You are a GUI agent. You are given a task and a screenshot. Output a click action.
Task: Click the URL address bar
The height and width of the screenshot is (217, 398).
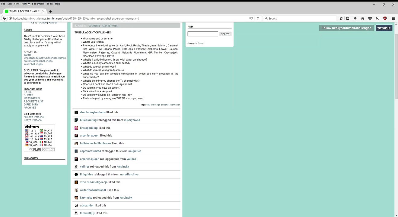[x=130, y=18]
